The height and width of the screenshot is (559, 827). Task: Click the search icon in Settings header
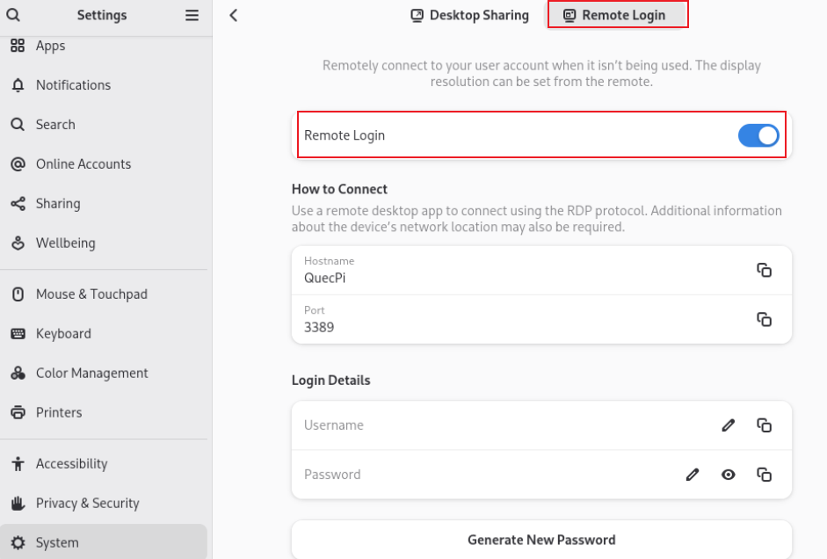(x=16, y=15)
